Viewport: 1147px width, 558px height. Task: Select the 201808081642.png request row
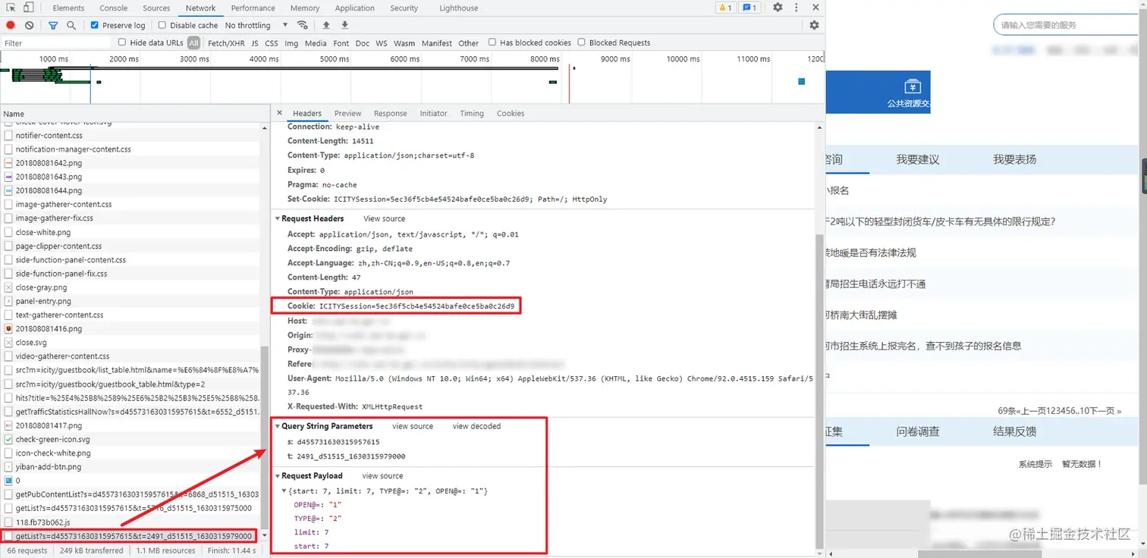pyautogui.click(x=130, y=163)
